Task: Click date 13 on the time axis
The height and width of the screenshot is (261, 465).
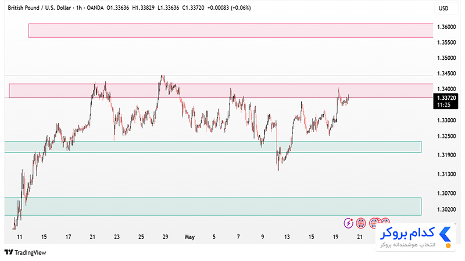Action: click(287, 237)
